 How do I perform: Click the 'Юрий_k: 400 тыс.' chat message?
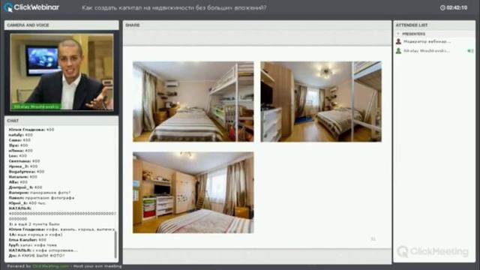27,203
